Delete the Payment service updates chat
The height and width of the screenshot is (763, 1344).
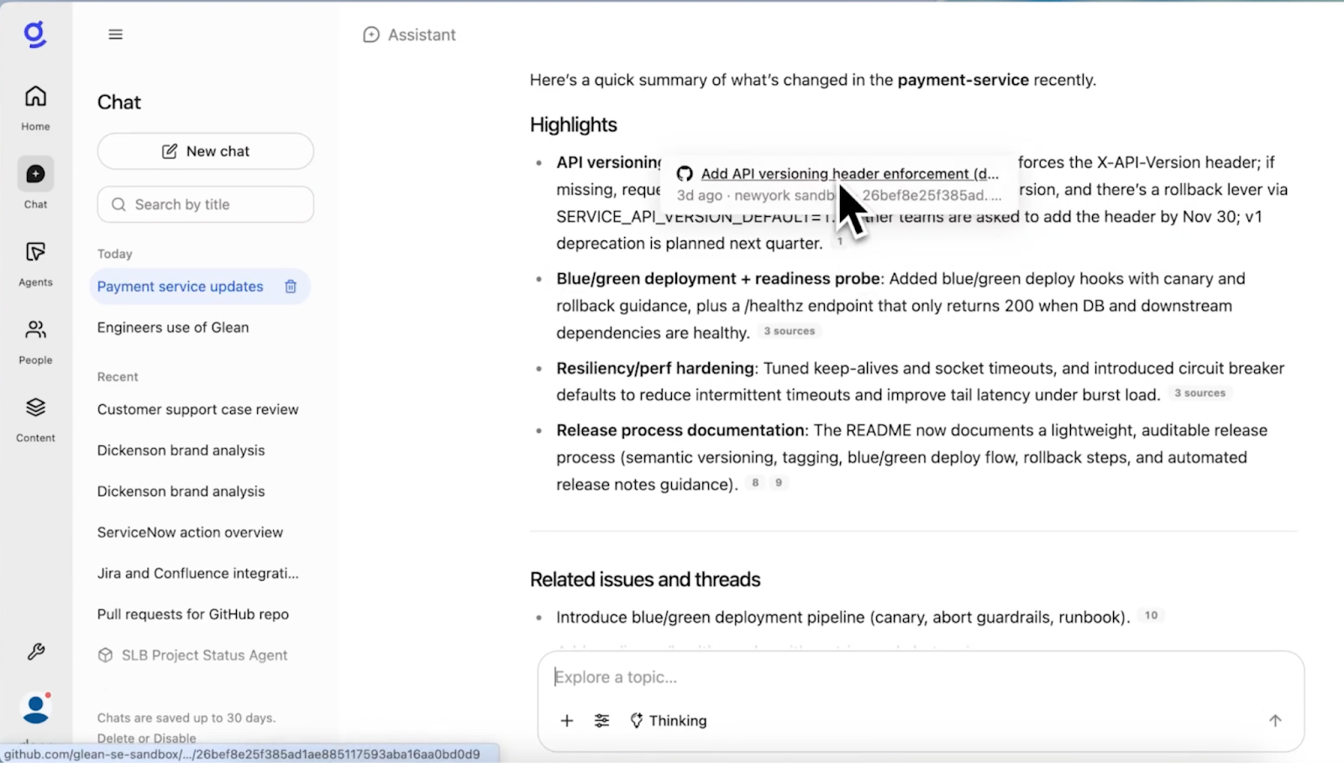click(x=290, y=287)
